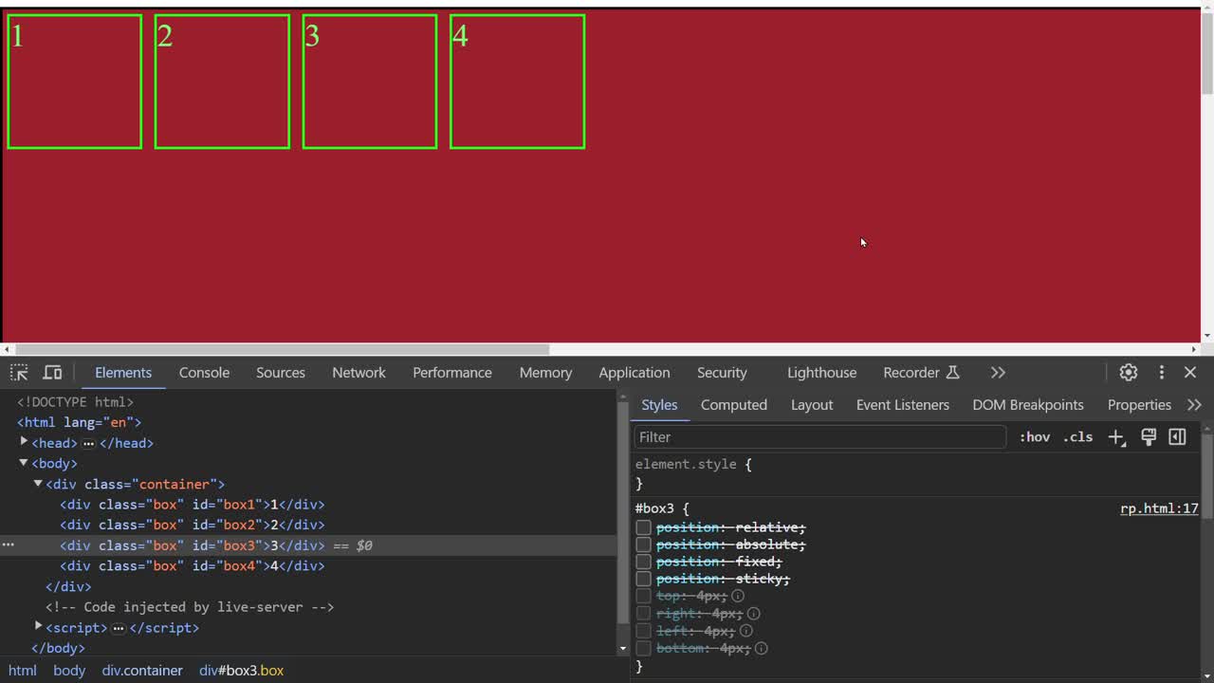This screenshot has height=683, width=1214.
Task: Open the Network tab
Action: (x=359, y=373)
